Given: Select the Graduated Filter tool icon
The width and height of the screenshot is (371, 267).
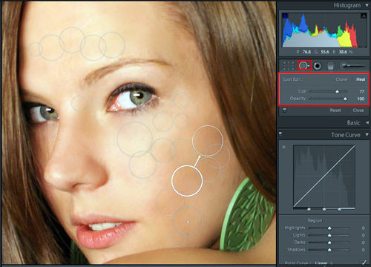Looking at the screenshot, I should click(330, 66).
